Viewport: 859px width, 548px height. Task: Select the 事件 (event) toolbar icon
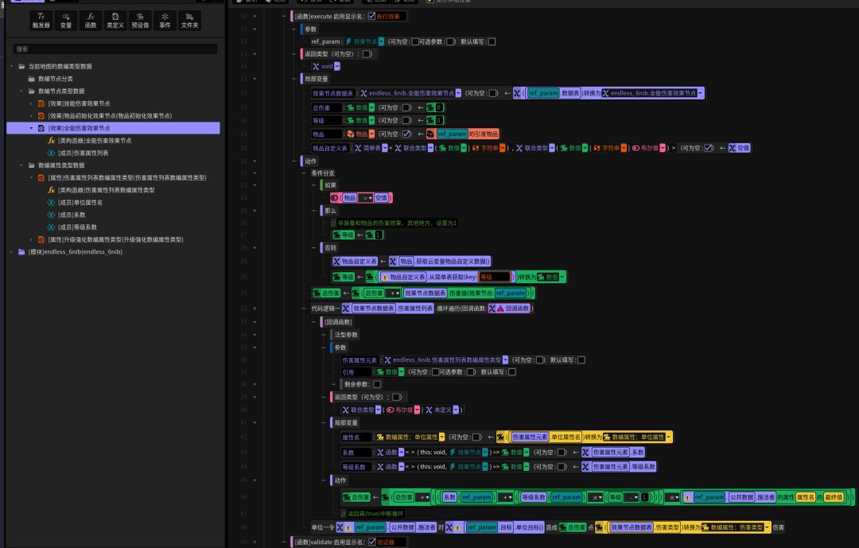click(x=165, y=20)
